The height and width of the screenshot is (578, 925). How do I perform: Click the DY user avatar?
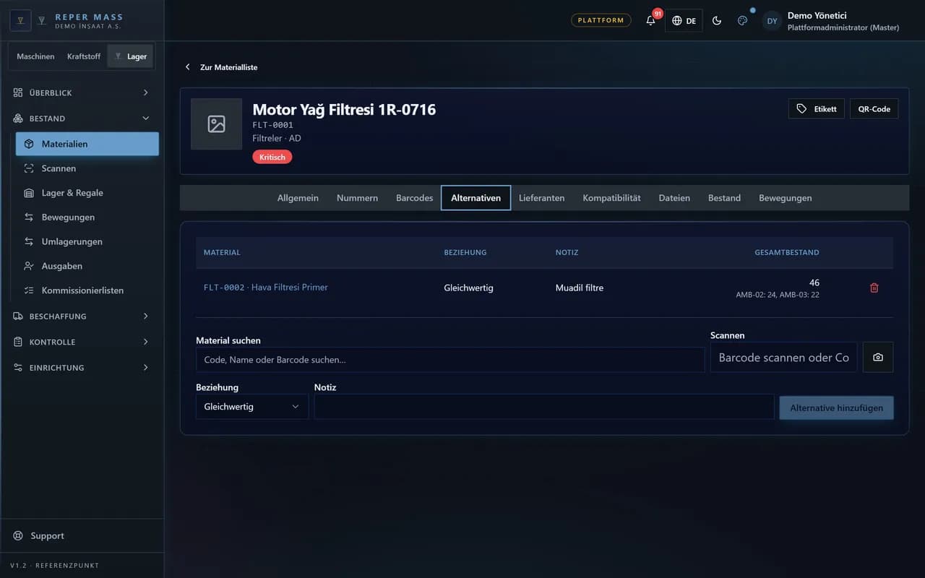pyautogui.click(x=772, y=21)
